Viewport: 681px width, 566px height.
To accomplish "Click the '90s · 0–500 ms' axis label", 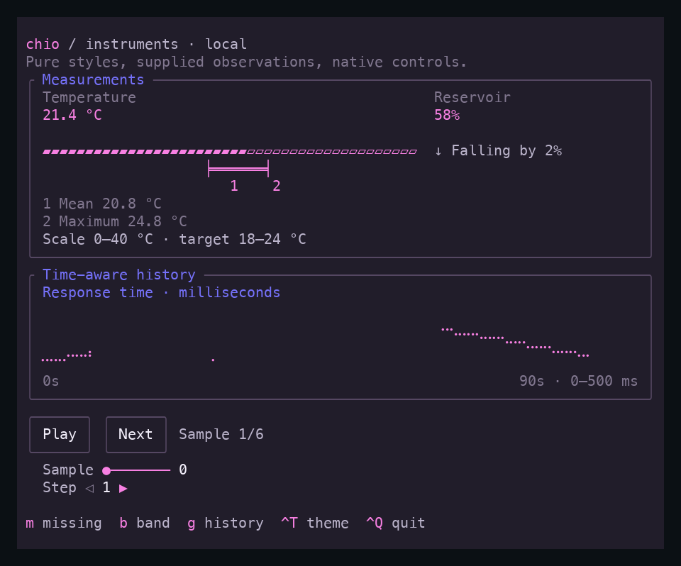I will click(579, 382).
